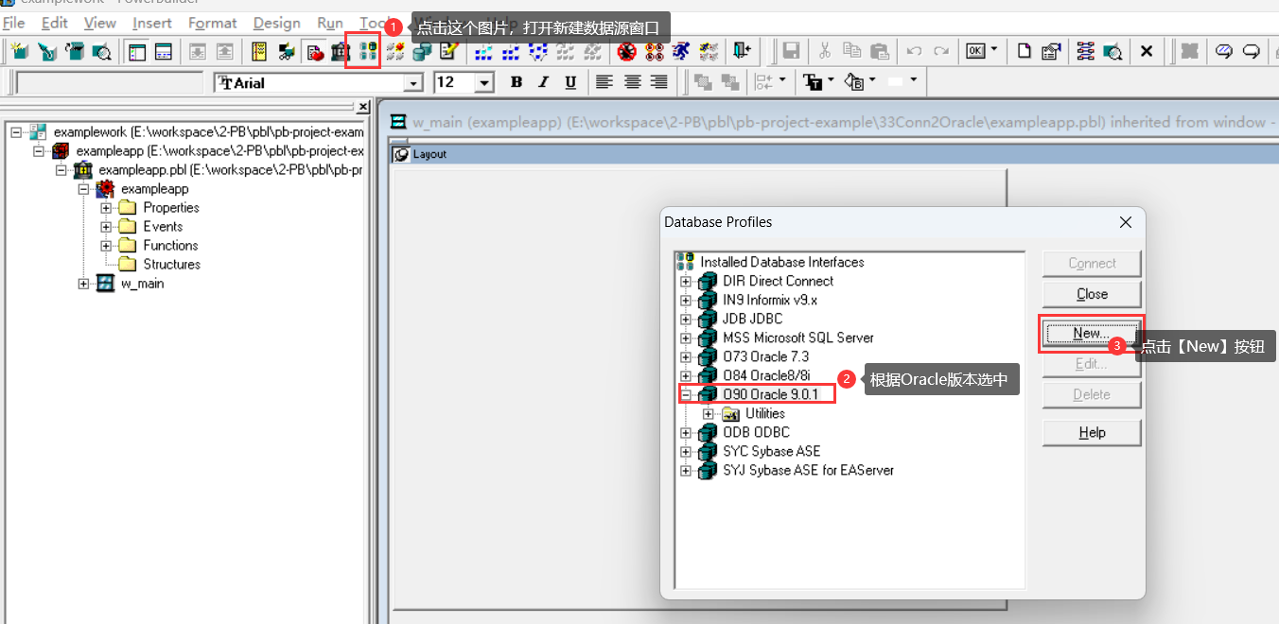Open the Database painter icon

(422, 51)
